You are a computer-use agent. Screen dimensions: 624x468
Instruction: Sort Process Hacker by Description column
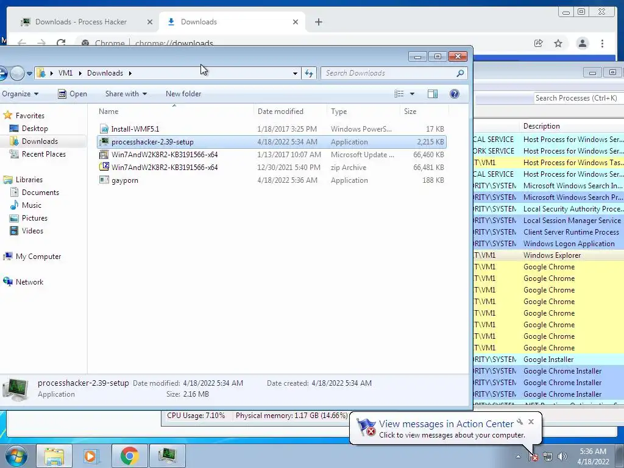572,126
